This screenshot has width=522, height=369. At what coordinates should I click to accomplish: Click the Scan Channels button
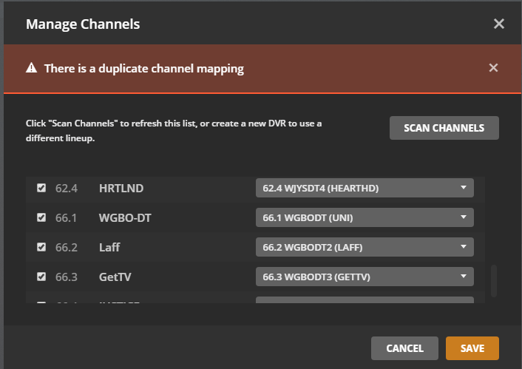click(444, 128)
